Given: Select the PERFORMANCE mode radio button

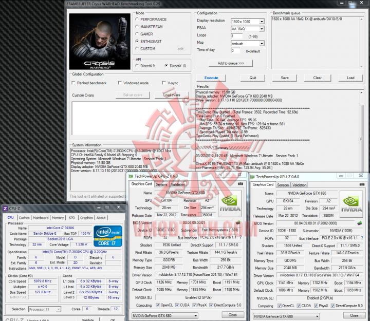Looking at the screenshot, I should coord(137,20).
